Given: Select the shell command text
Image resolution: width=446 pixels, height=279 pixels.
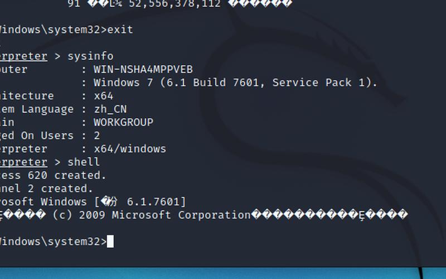Looking at the screenshot, I should [84, 162].
